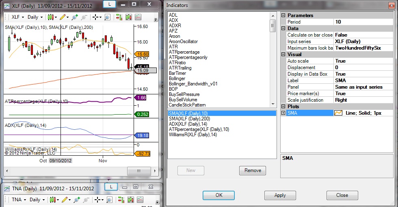Select the pencil drawing tools in TNA chart
This screenshot has width=398, height=207.
66,200
